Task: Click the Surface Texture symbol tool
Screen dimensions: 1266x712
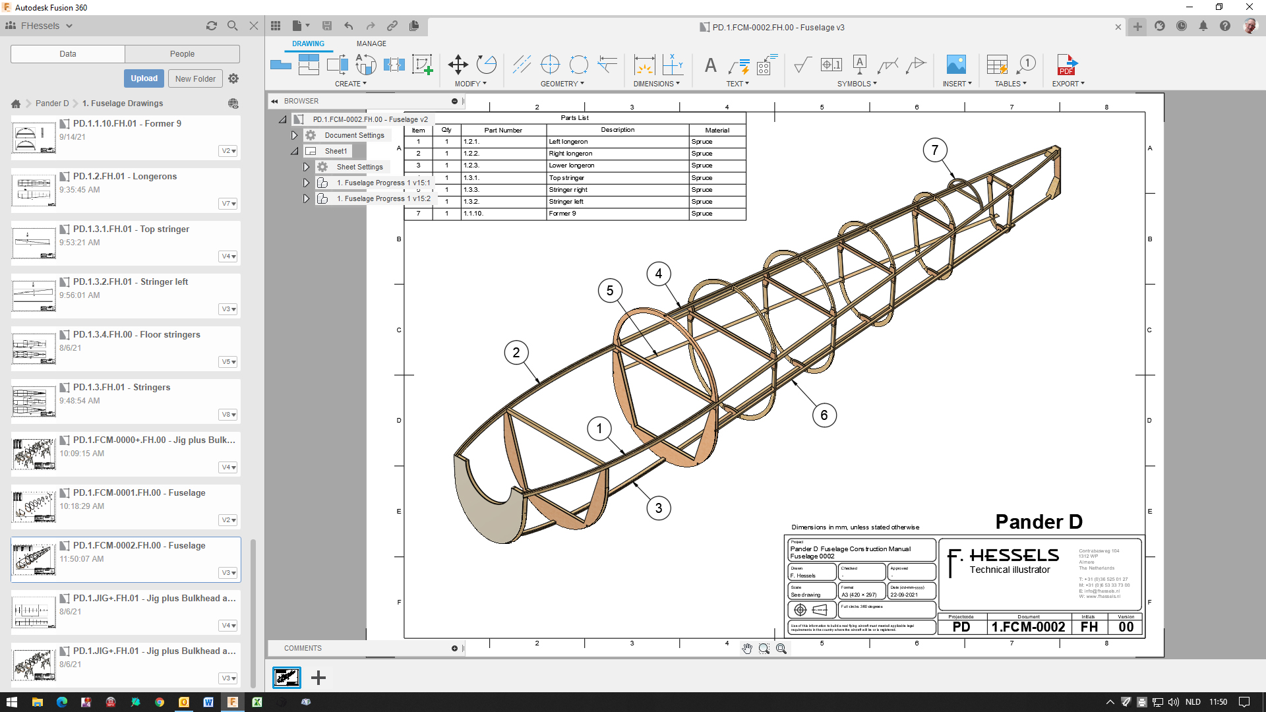Action: (802, 65)
